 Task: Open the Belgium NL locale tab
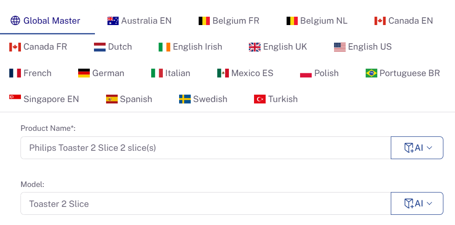(316, 21)
